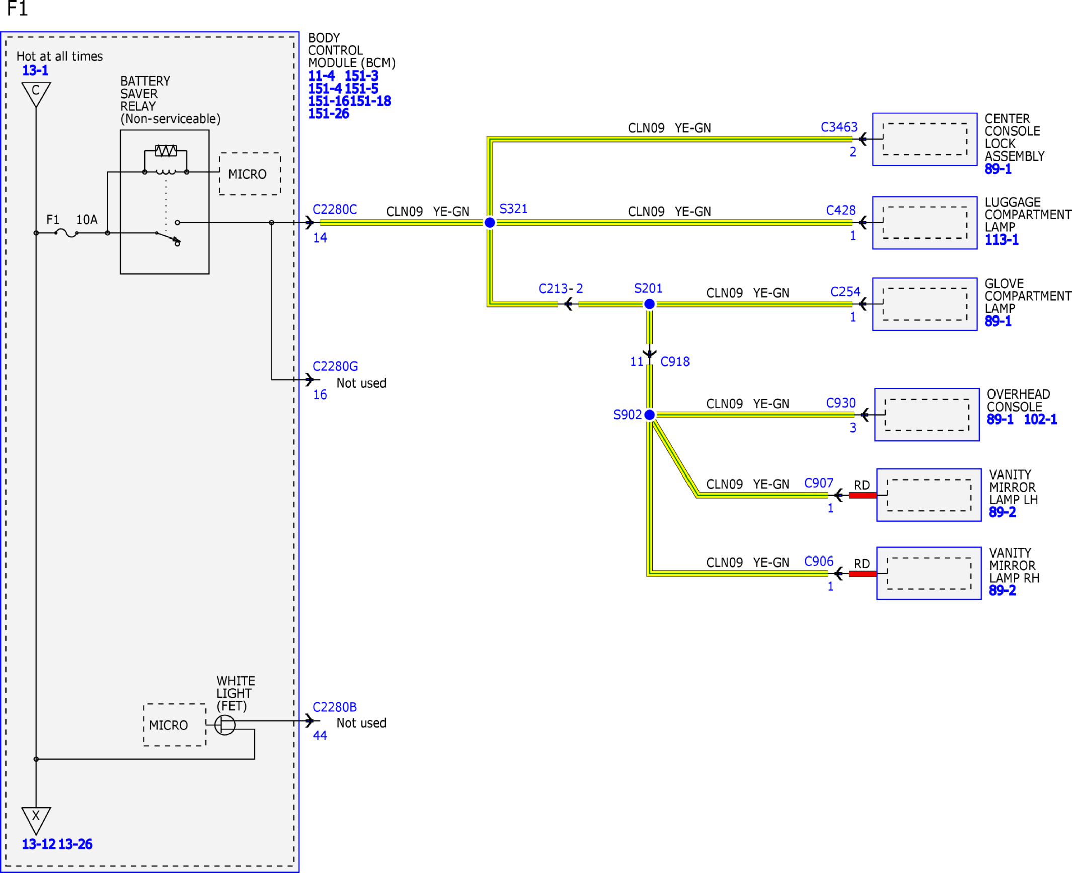Click connector label C2280B
The image size is (1072, 873).
click(335, 707)
